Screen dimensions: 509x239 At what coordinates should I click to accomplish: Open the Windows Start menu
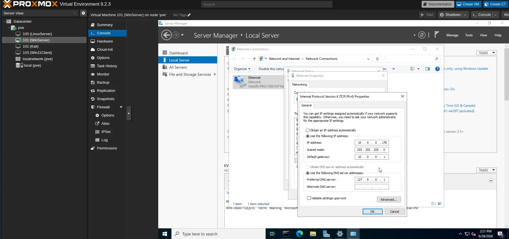click(165, 234)
